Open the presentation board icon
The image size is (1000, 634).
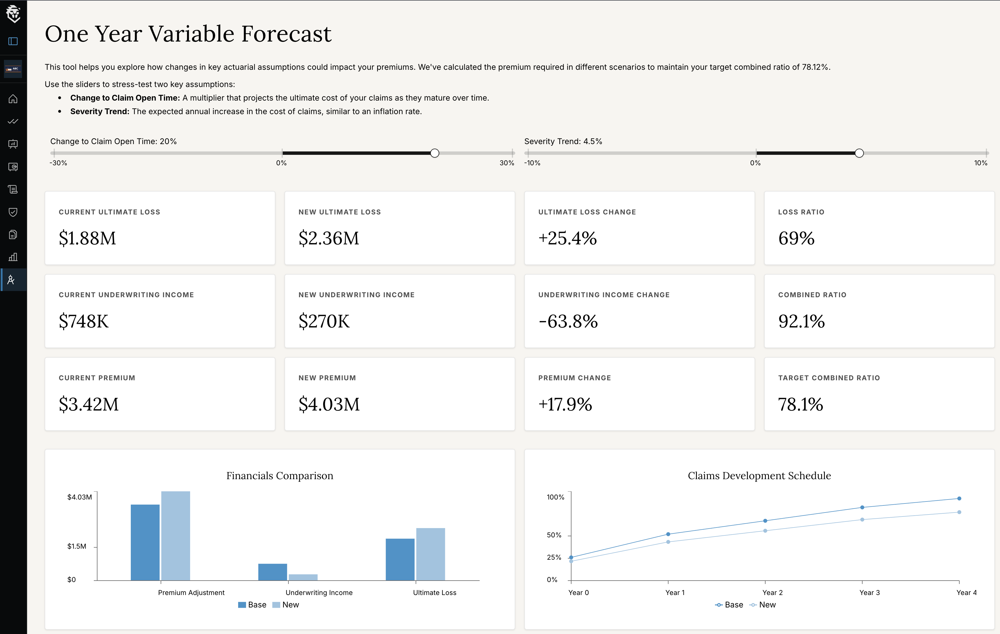coord(13,144)
